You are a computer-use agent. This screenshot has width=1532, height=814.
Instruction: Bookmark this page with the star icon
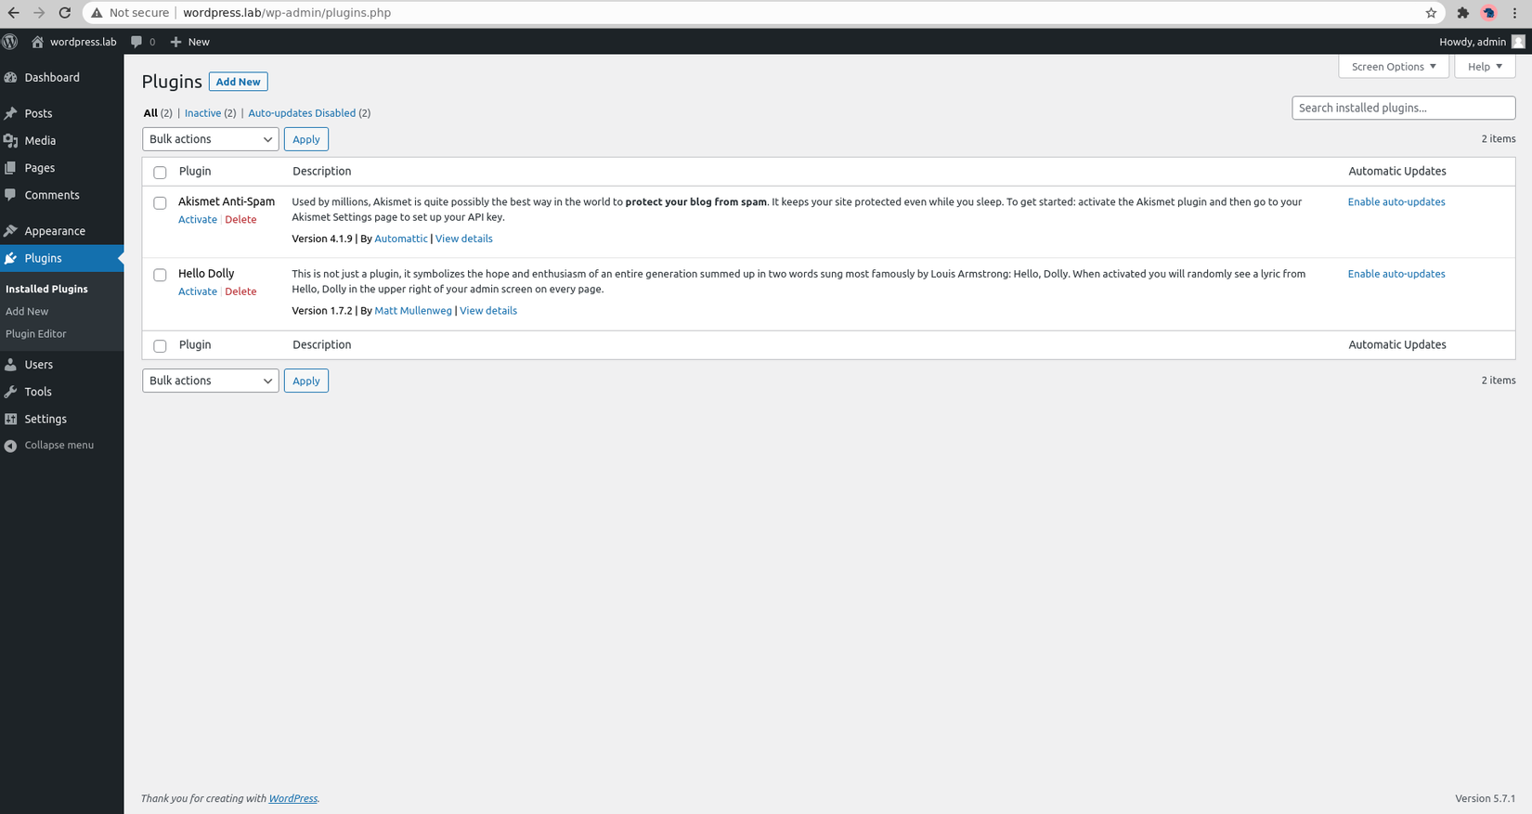point(1431,13)
